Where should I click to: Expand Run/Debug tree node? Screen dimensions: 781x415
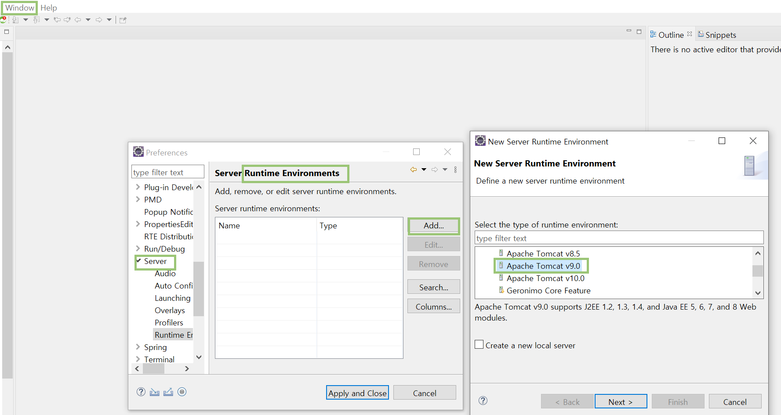[138, 249]
